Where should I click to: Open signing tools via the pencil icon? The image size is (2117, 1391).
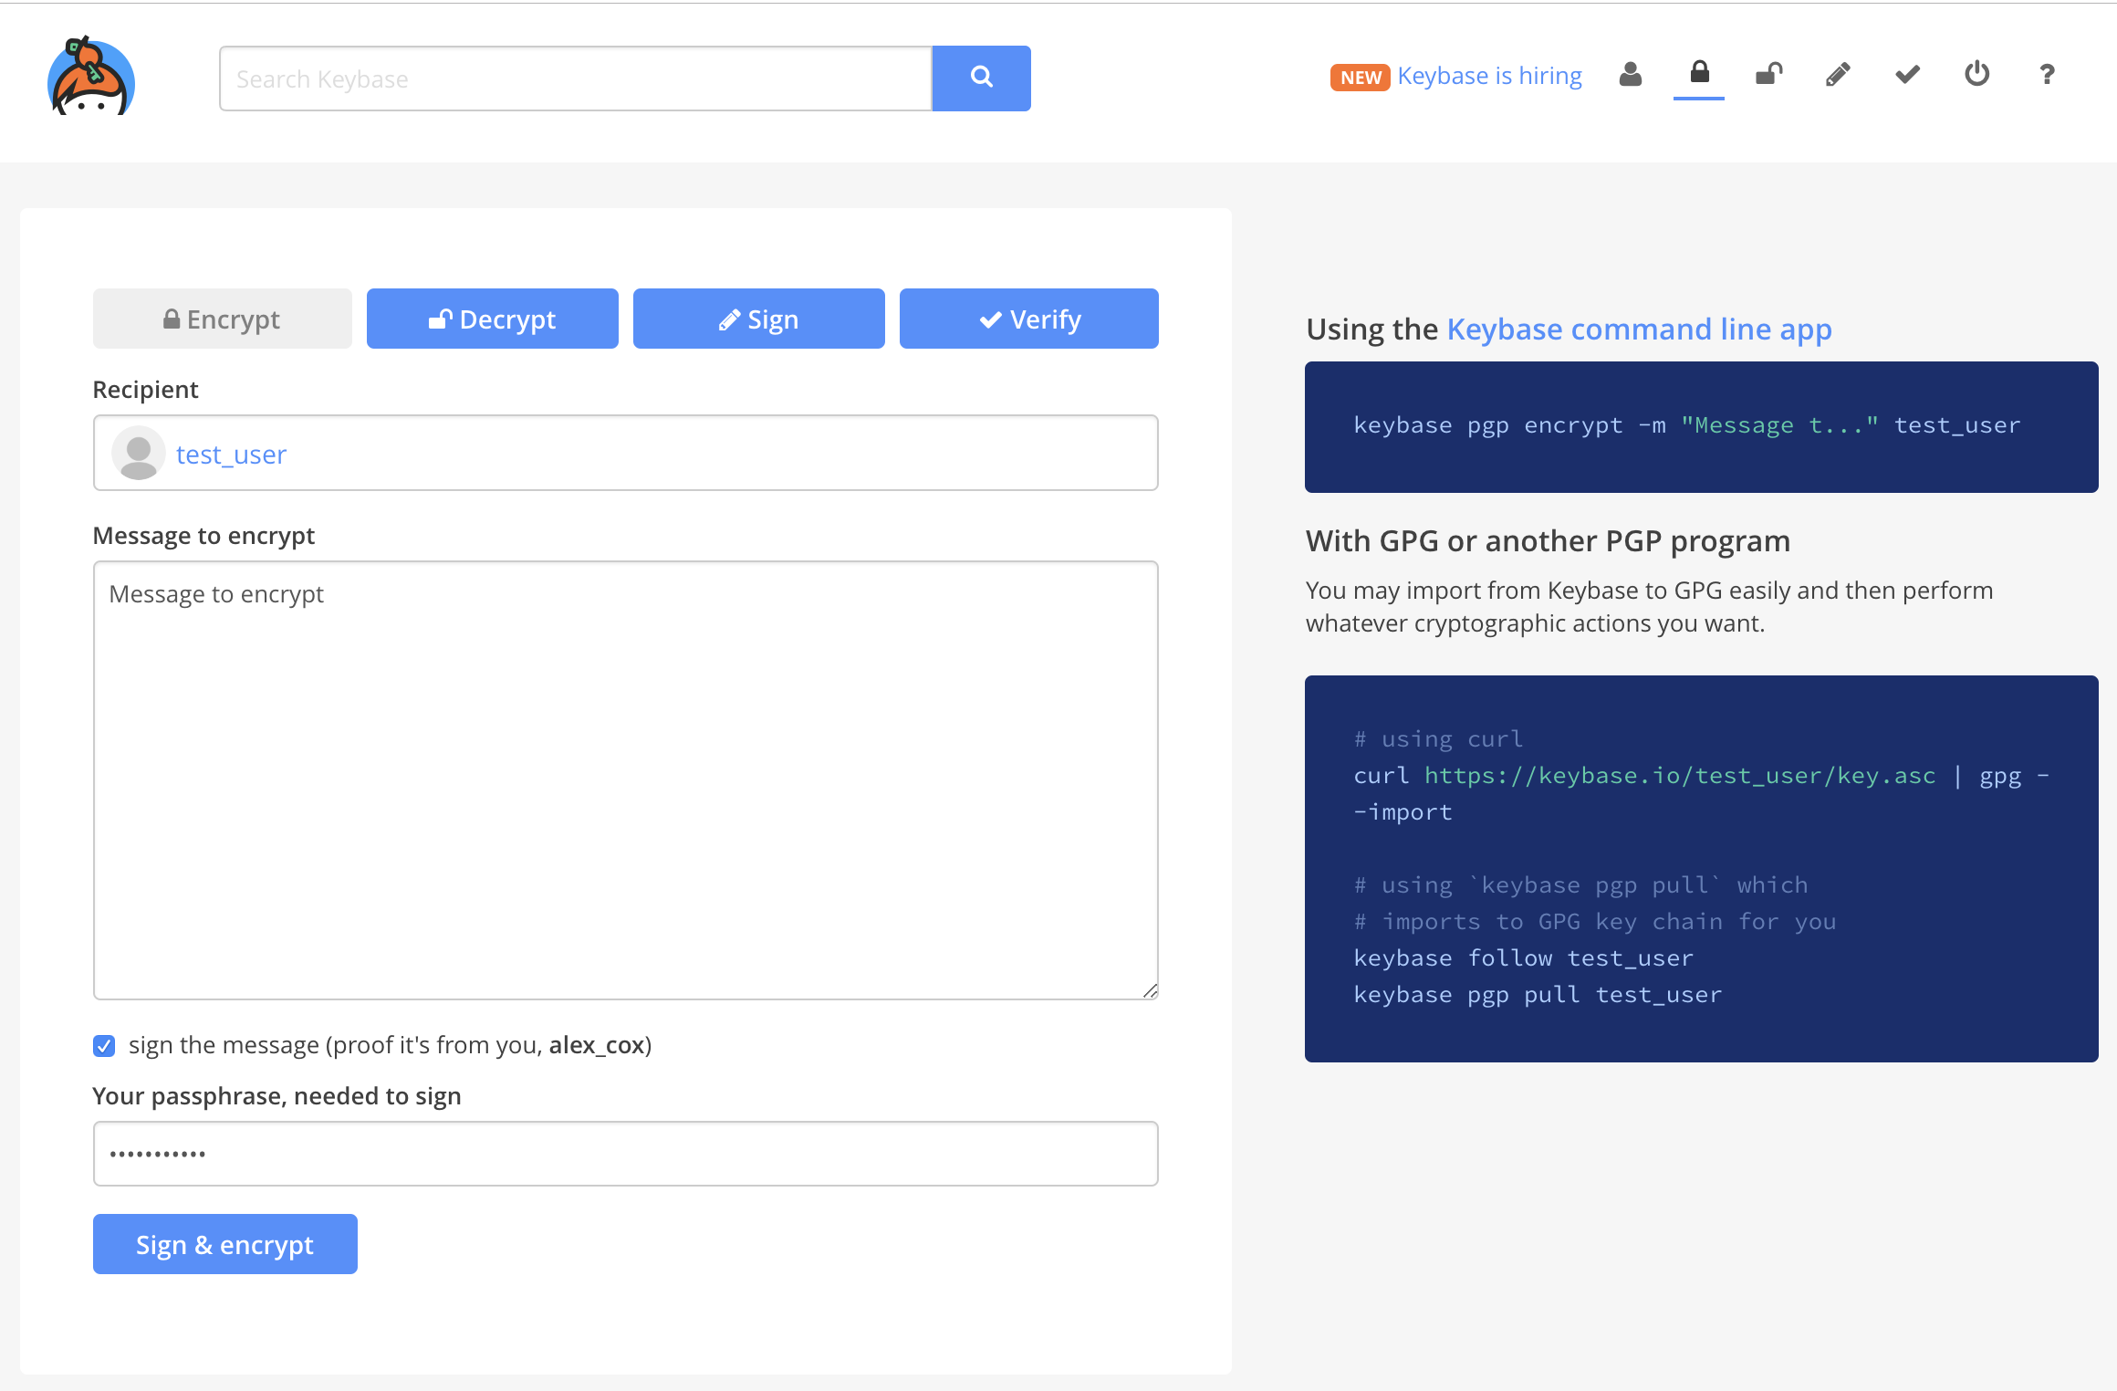click(x=1838, y=75)
